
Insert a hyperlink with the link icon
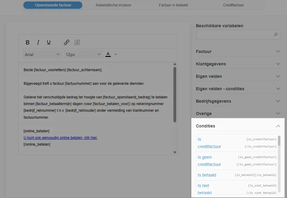tap(67, 42)
